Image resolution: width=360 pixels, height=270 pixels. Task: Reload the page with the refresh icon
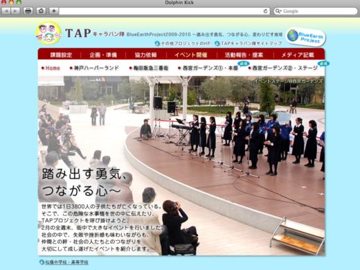coord(265,11)
